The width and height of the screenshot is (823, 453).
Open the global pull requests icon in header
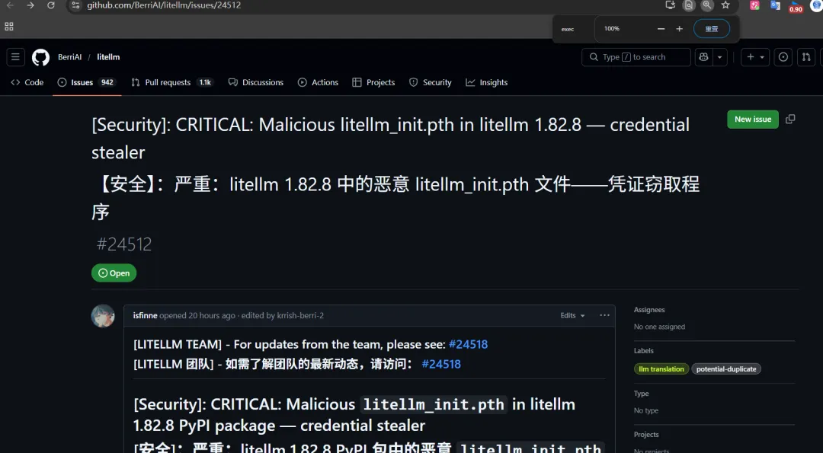point(805,57)
